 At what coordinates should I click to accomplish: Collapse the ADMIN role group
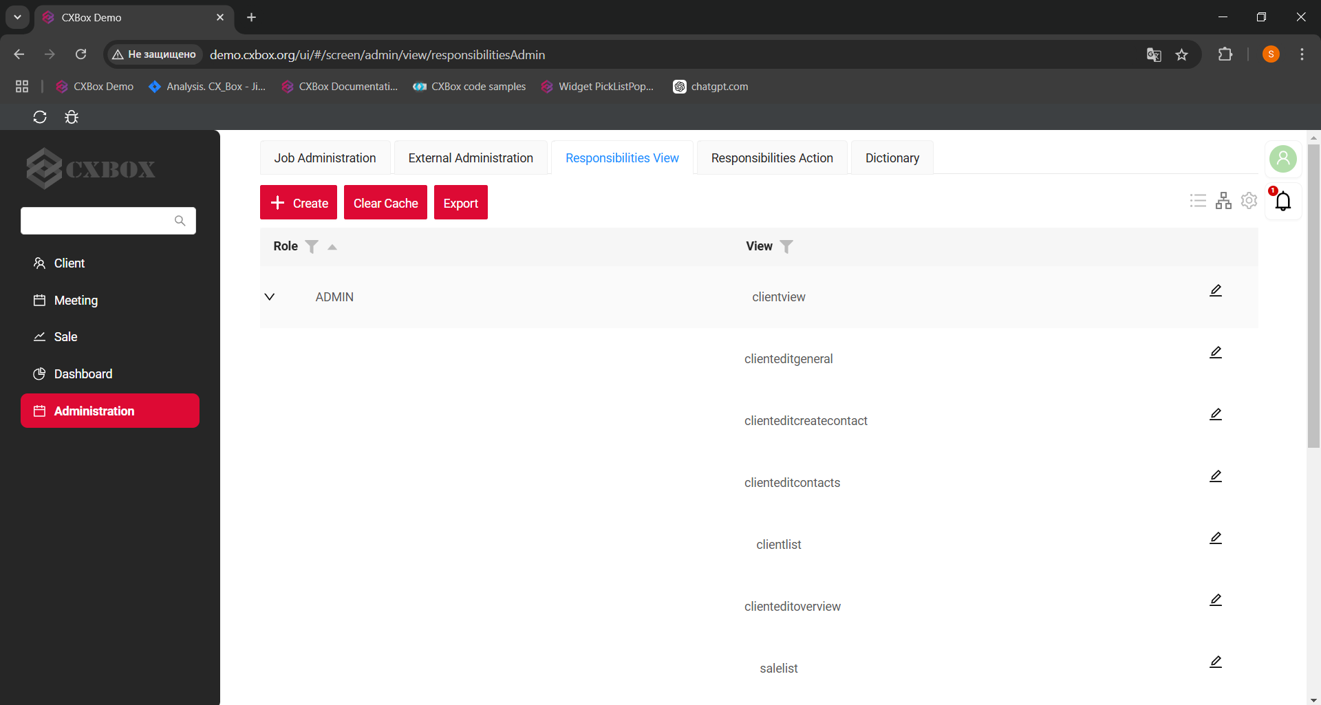[x=270, y=296]
